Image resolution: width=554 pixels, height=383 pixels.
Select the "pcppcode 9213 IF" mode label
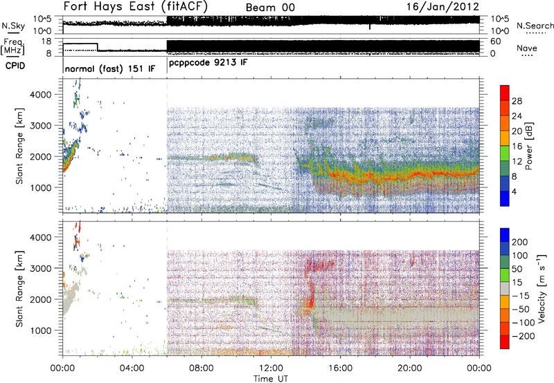pos(208,63)
